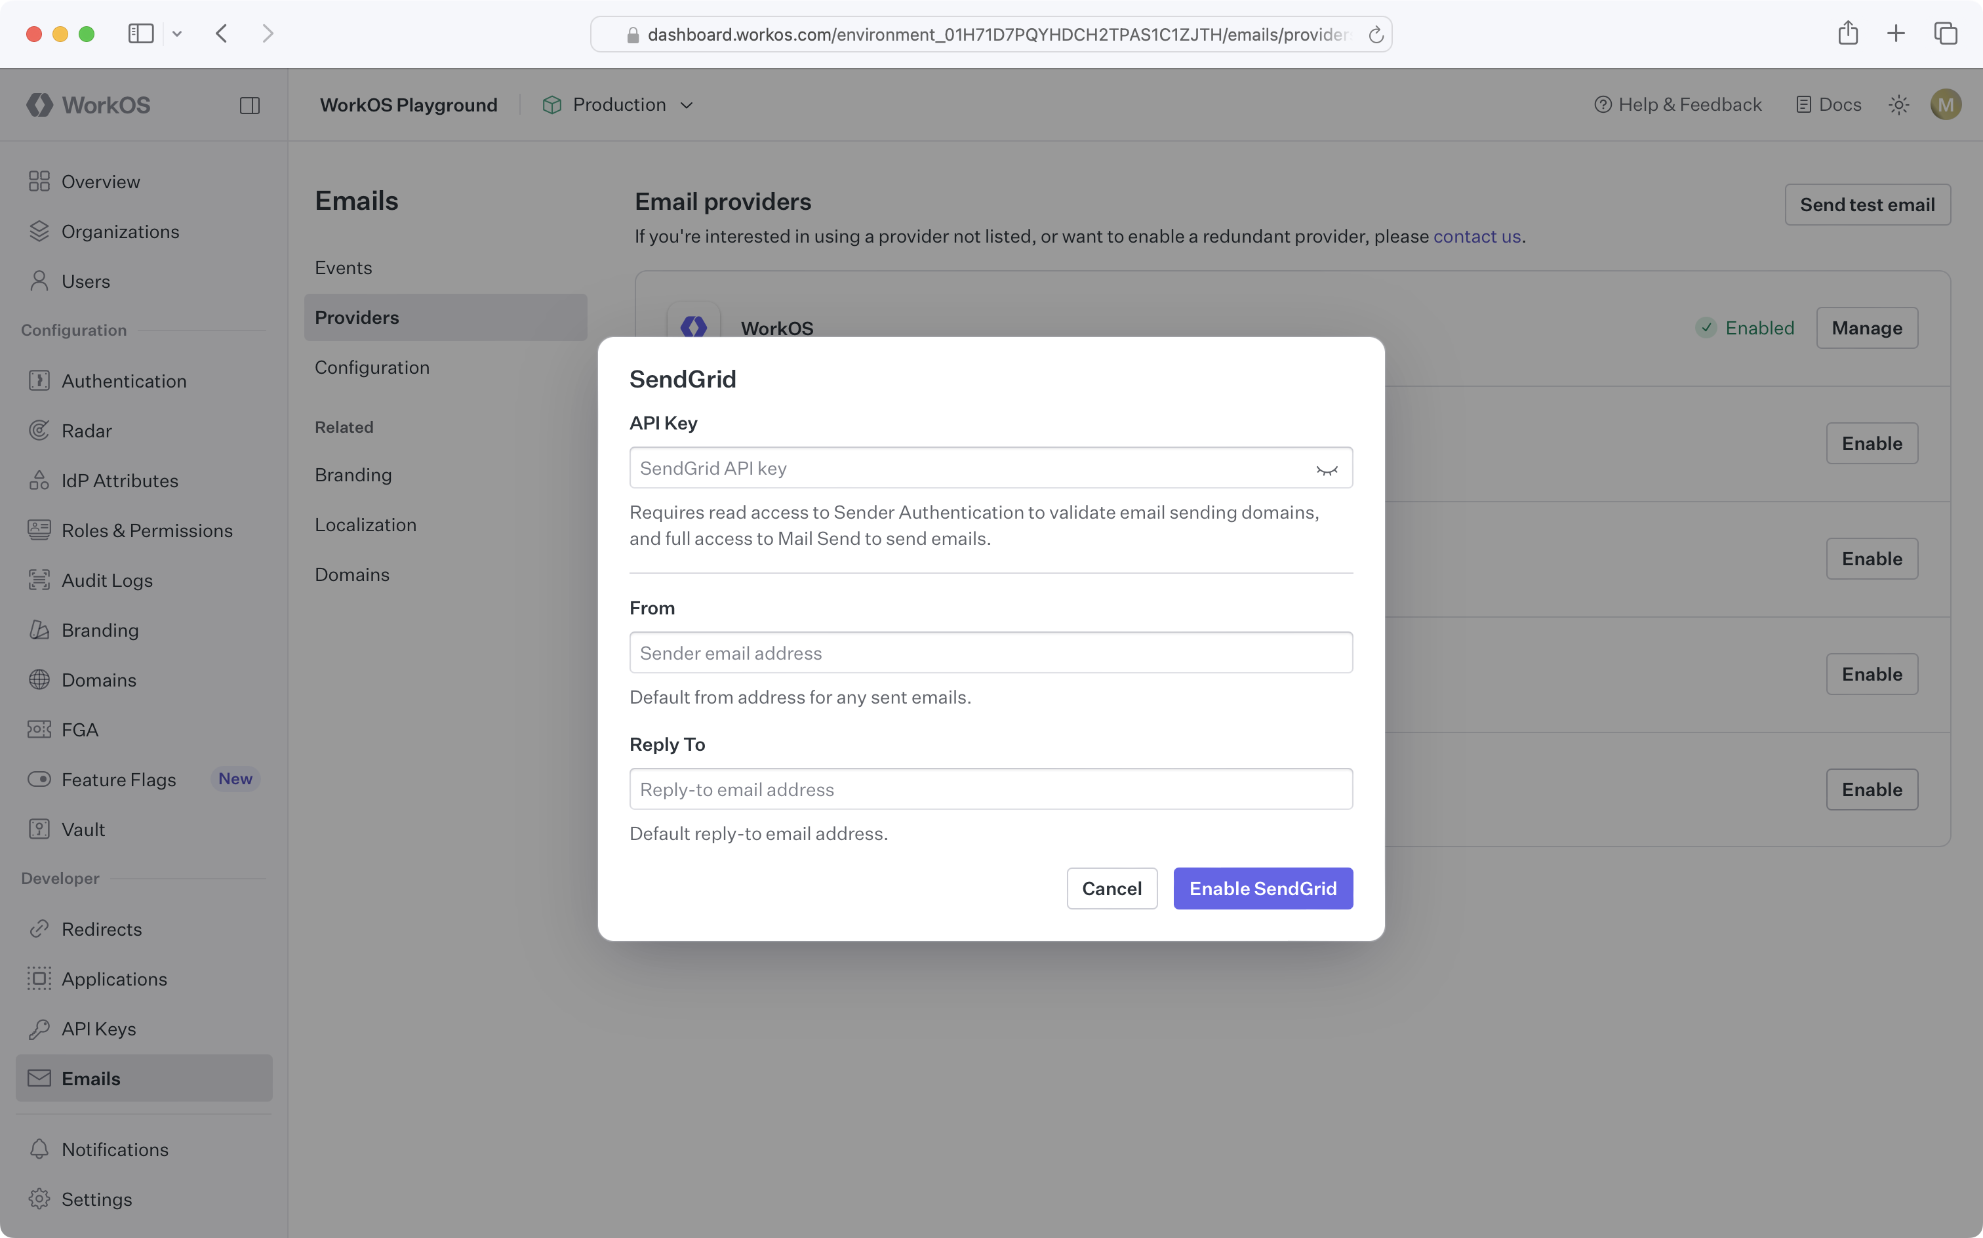Reveal the SendGrid API key with the eye toggle
Viewport: 1983px width, 1238px height.
tap(1327, 468)
